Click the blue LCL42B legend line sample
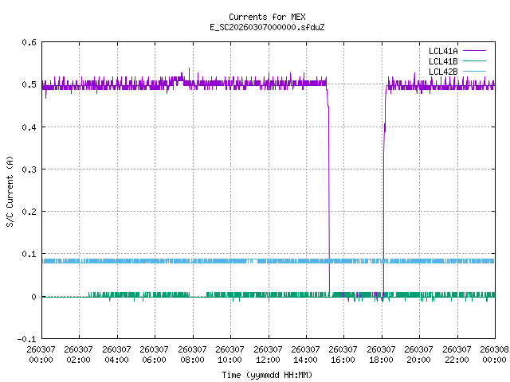Image resolution: width=510 pixels, height=382 pixels. (477, 72)
